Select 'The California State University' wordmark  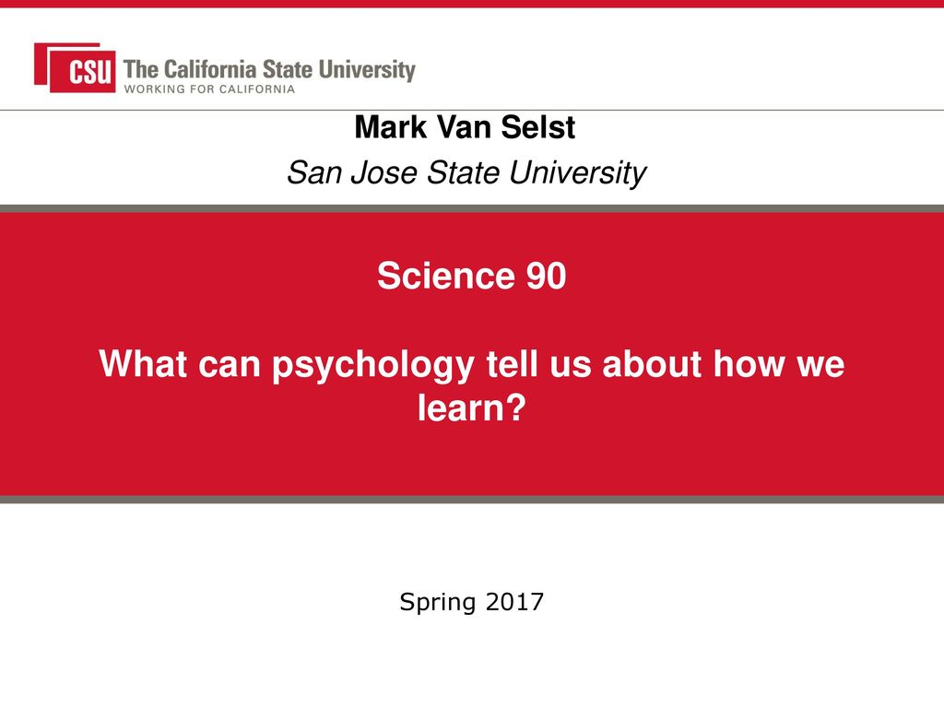(269, 70)
